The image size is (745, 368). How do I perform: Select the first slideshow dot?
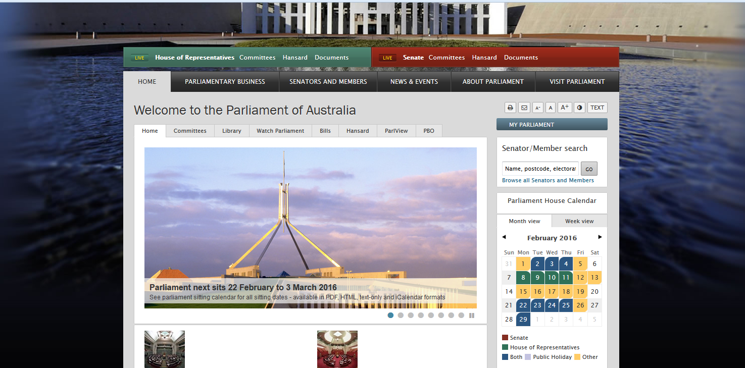click(390, 316)
